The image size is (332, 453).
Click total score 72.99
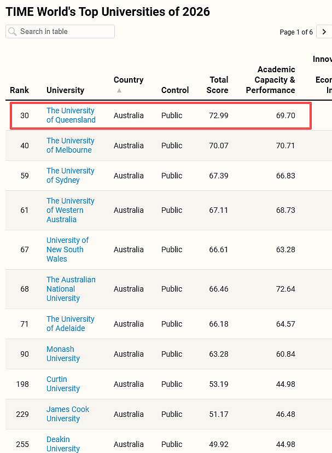pyautogui.click(x=219, y=115)
